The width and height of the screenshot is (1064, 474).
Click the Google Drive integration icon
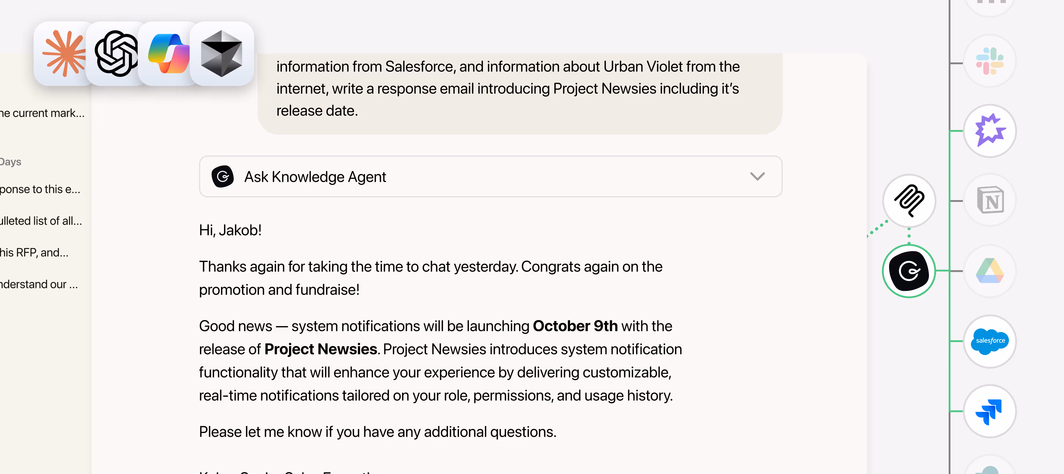(990, 271)
